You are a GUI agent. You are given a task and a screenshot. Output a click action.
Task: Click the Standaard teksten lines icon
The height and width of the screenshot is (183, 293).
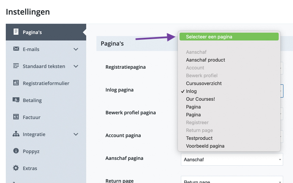tap(16, 66)
